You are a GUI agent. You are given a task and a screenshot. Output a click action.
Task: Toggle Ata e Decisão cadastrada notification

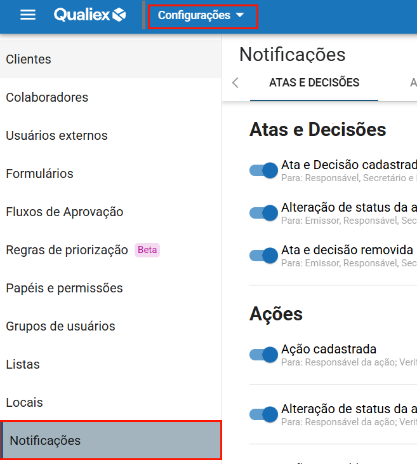coord(263,170)
